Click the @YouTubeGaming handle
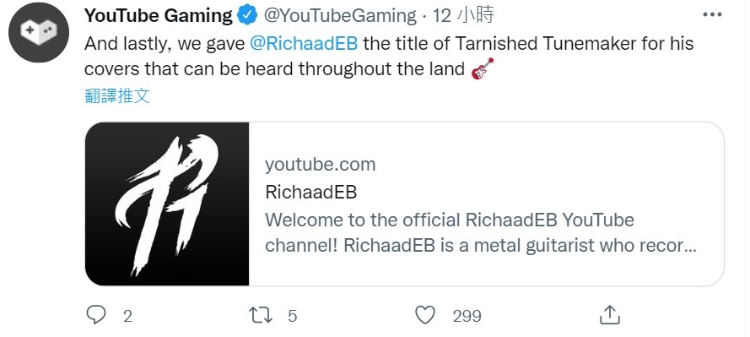Viewport: 750px width, 337px height. point(340,16)
